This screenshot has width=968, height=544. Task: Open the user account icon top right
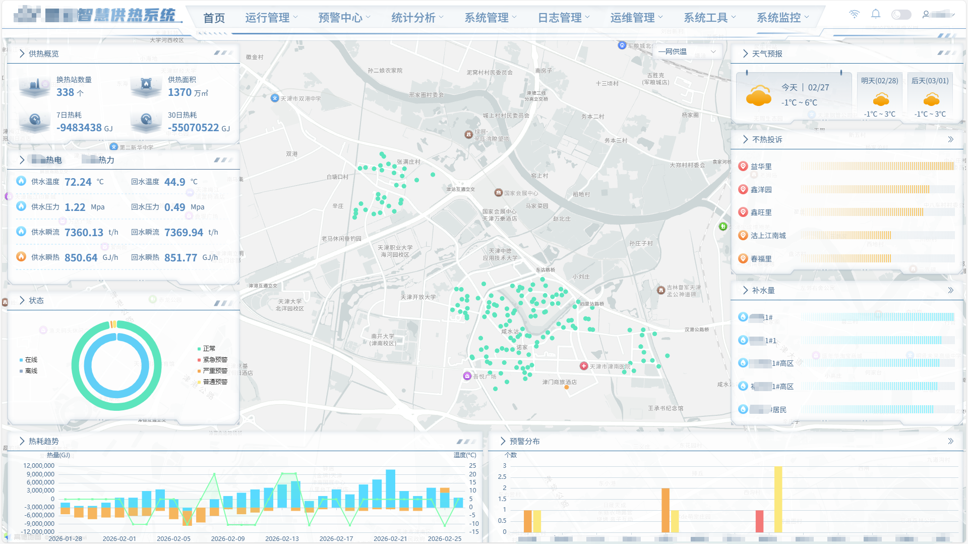926,14
